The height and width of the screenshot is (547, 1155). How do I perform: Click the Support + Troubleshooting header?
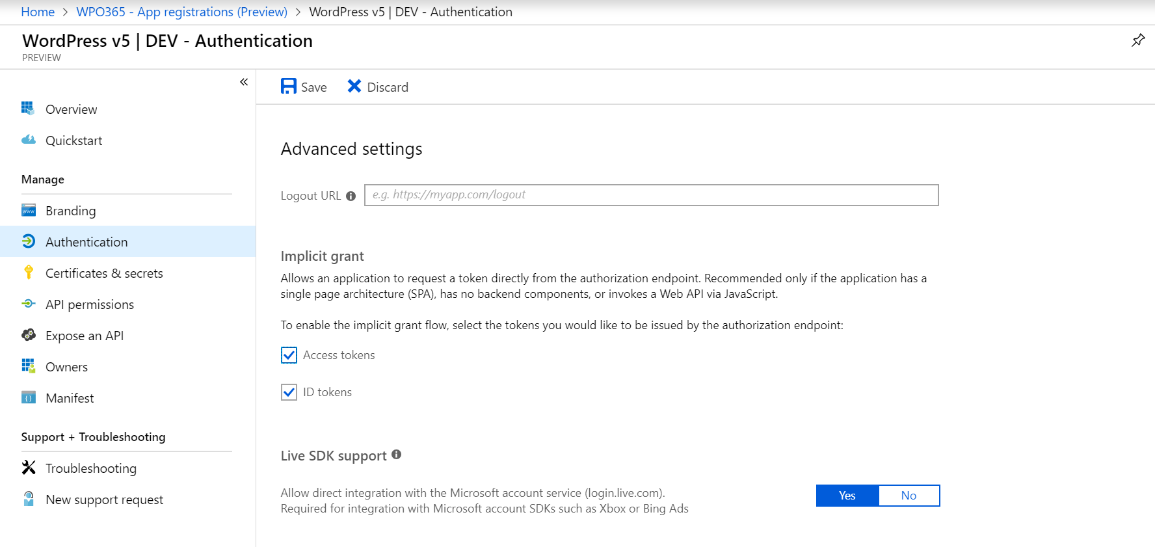(93, 437)
